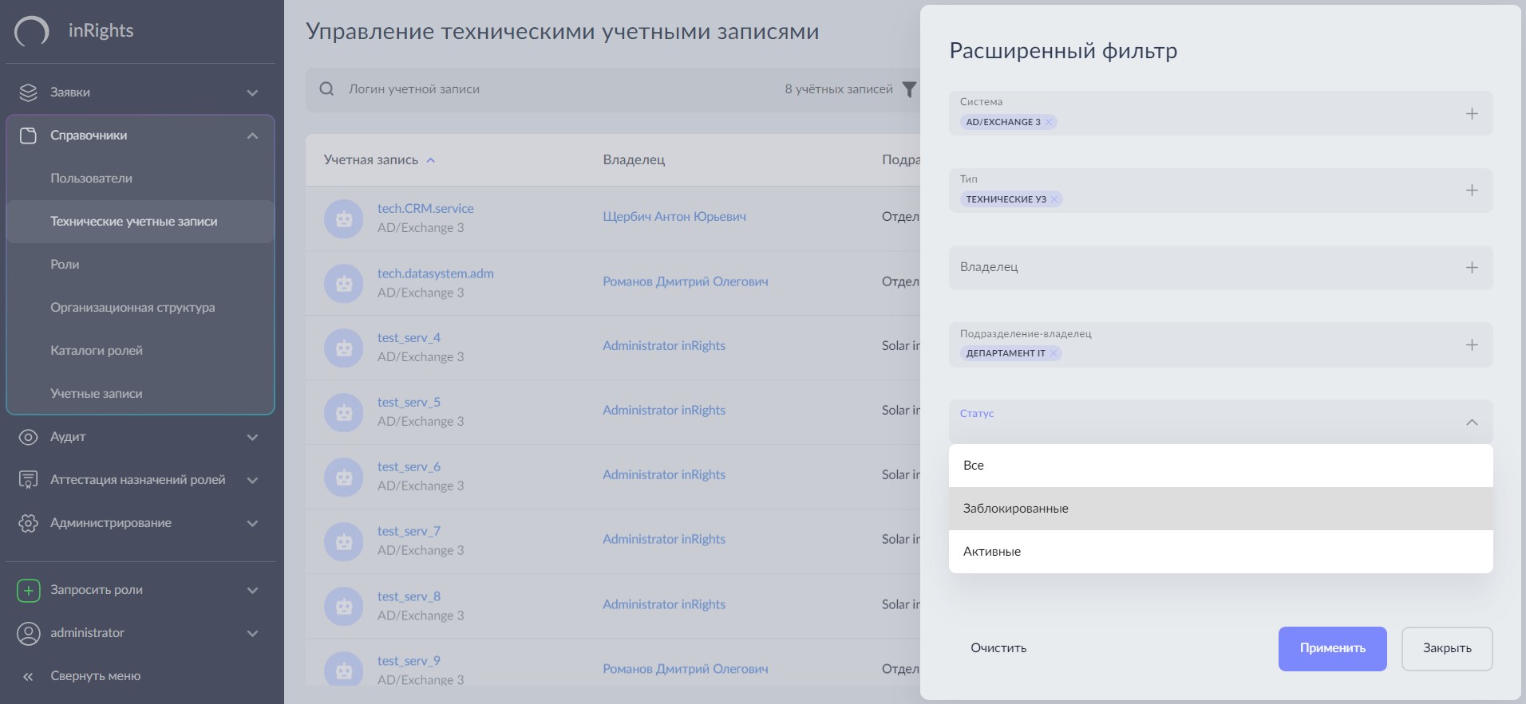Collapse the Статус dropdown chevron

(1472, 422)
